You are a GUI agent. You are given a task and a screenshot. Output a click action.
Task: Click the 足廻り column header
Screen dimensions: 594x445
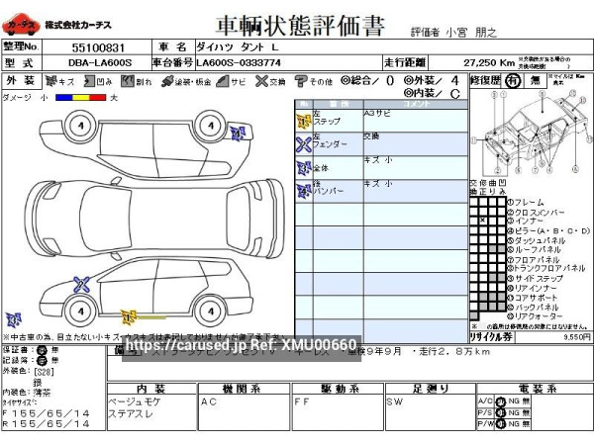pos(431,389)
